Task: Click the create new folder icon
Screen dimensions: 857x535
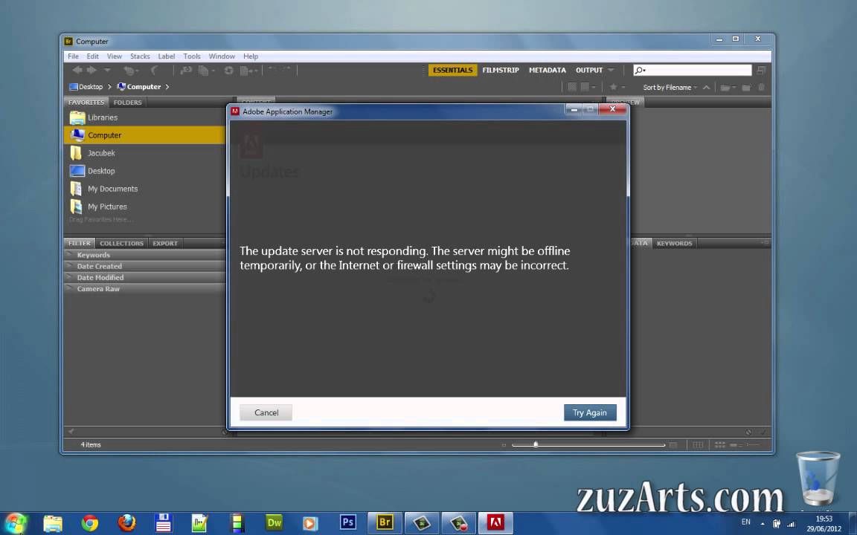Action: point(746,88)
